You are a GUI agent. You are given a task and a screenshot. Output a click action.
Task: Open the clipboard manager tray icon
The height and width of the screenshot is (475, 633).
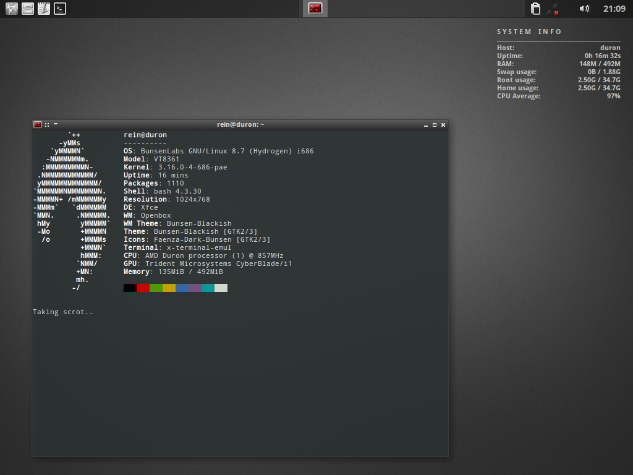[x=535, y=9]
